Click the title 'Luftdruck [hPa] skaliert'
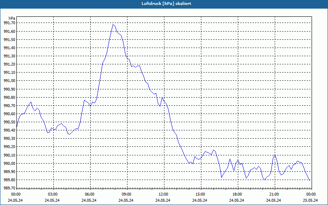Viewport: 328px width, 205px height. coord(166,4)
